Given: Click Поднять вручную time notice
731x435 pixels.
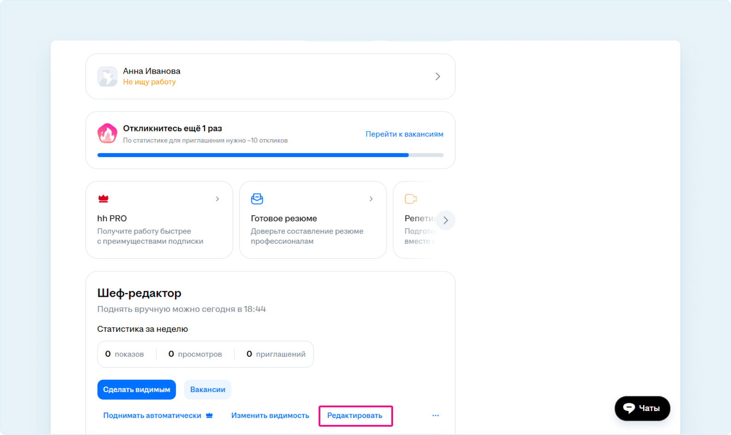Looking at the screenshot, I should (181, 309).
